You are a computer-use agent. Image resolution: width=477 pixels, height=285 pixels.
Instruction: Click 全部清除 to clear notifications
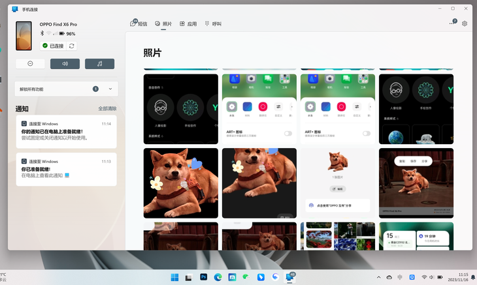[x=107, y=108]
